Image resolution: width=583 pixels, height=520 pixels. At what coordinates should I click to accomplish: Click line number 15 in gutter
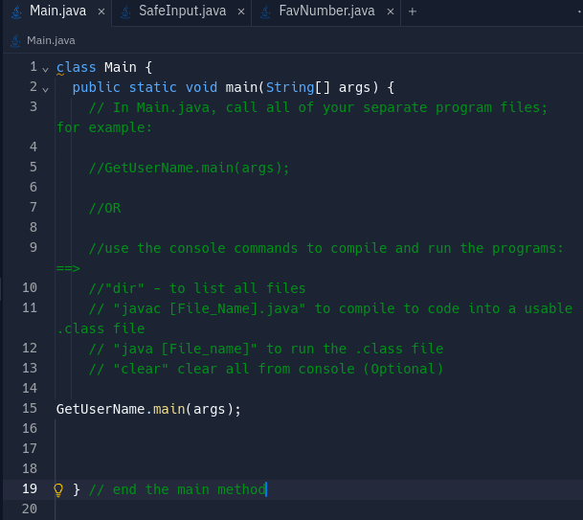pos(30,408)
